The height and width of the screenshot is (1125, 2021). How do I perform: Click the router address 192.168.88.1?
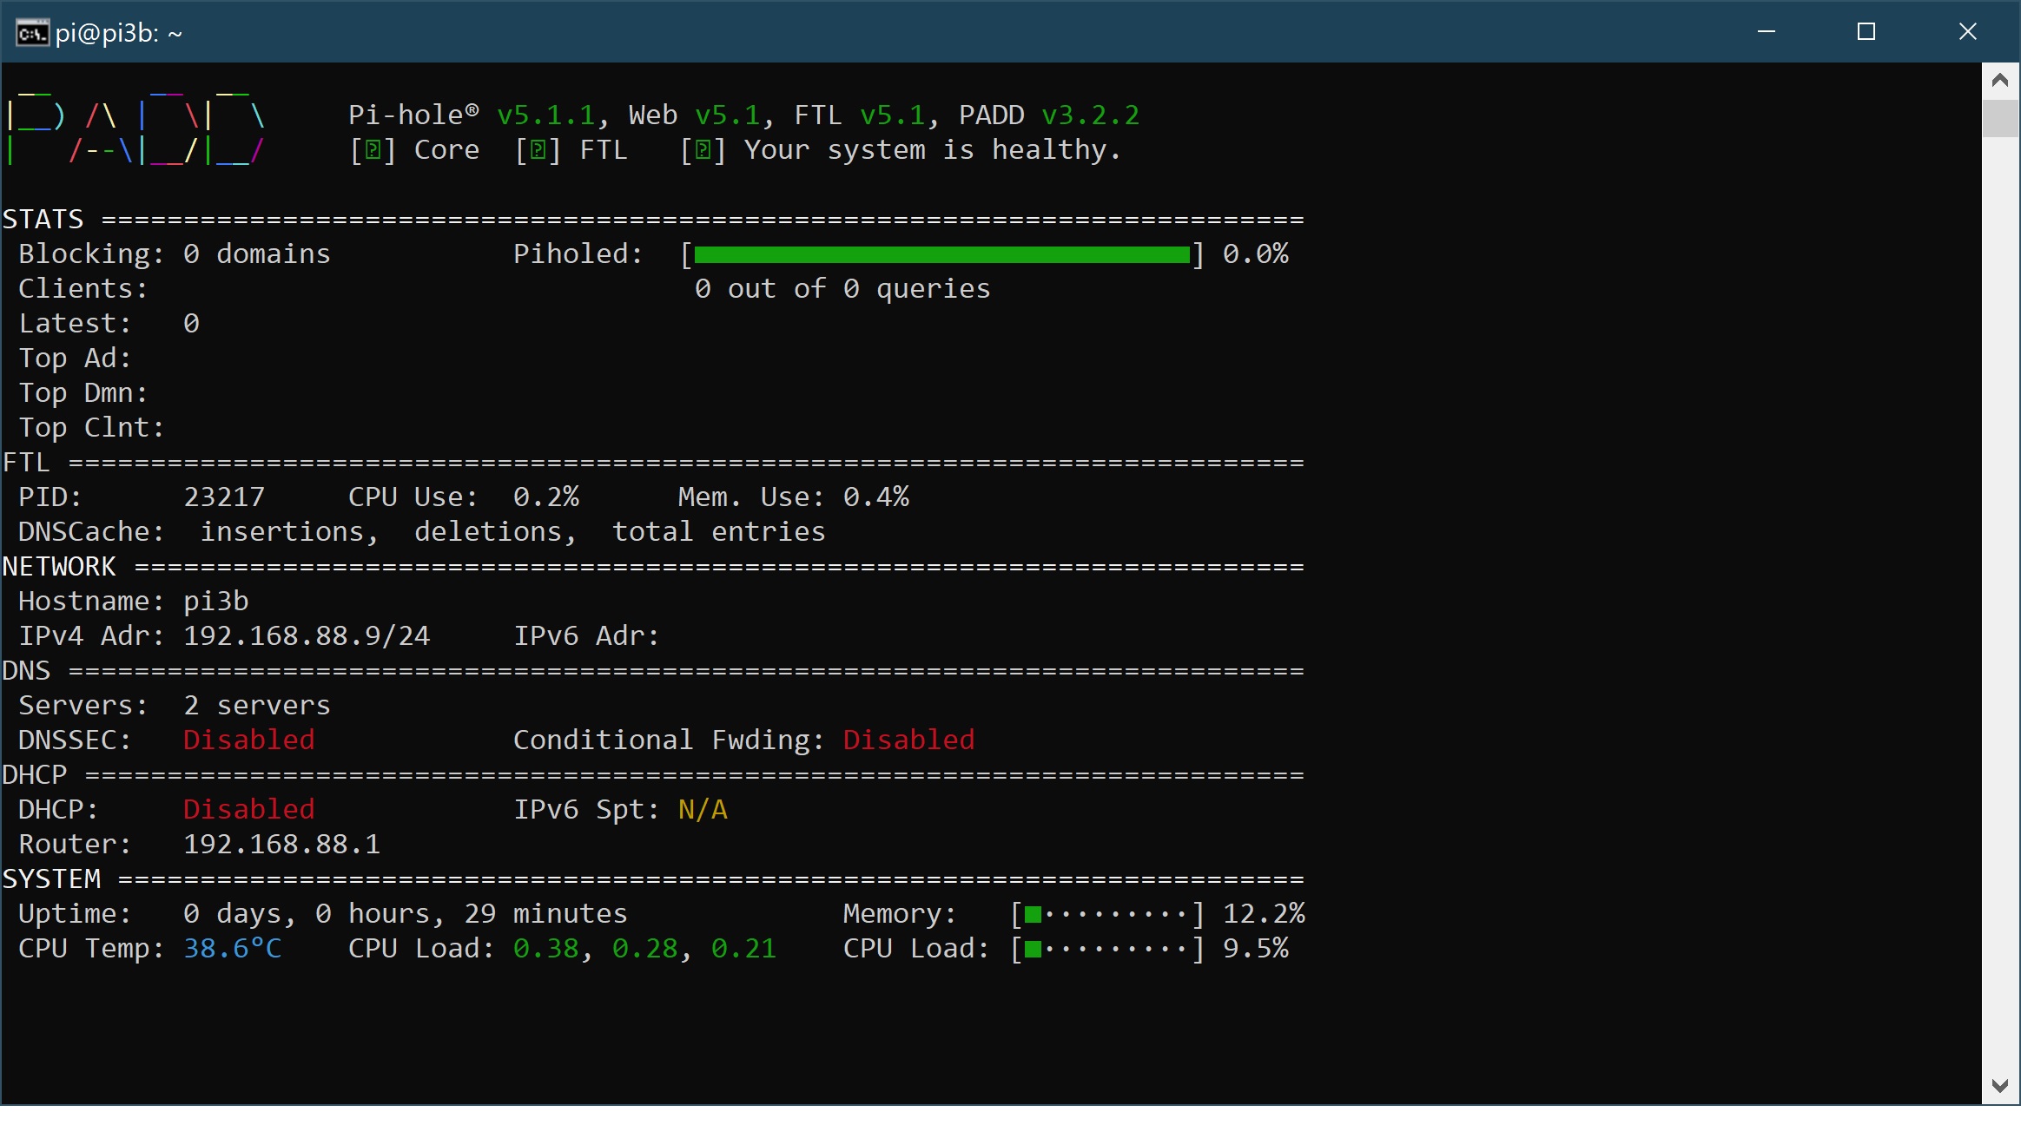281,845
